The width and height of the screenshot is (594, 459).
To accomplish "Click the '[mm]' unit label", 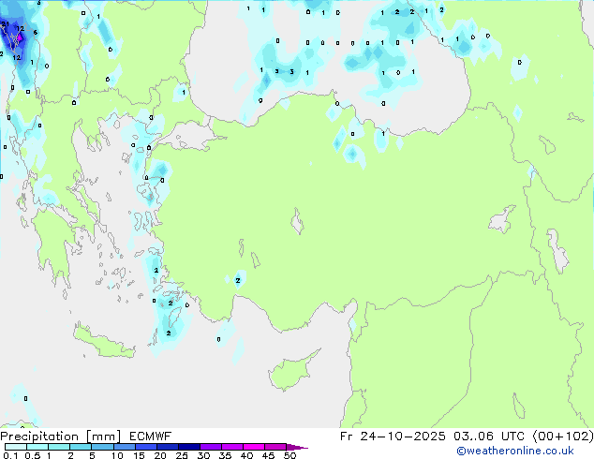I will 103,437.
